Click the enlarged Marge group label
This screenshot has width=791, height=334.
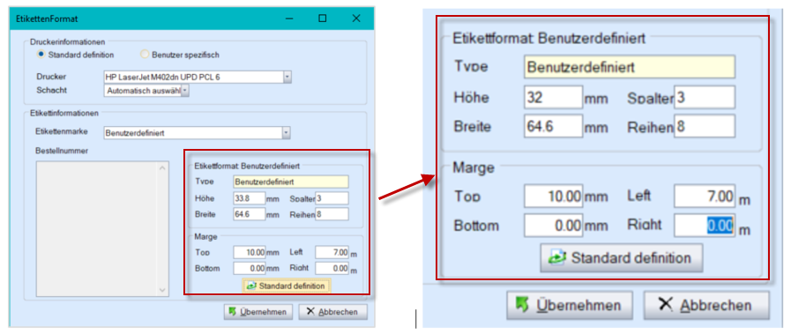click(474, 167)
